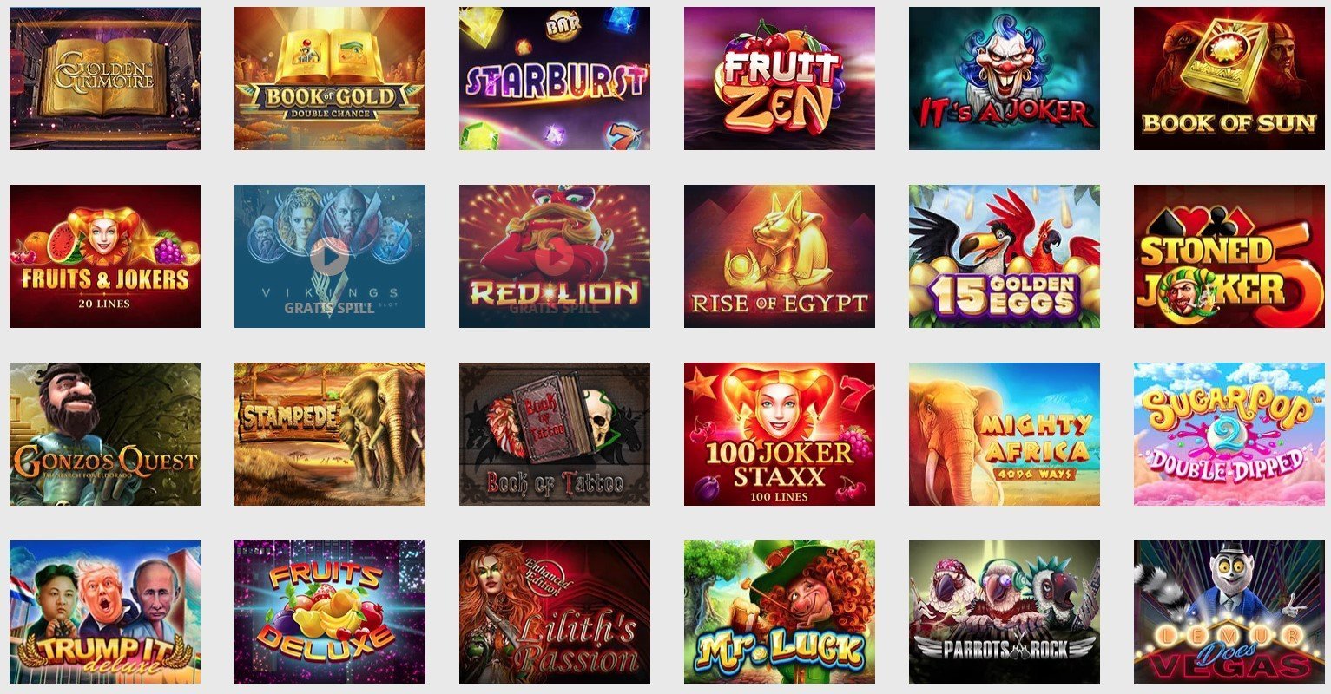Open the Book of Sun slot
The image size is (1331, 694).
(x=1229, y=78)
